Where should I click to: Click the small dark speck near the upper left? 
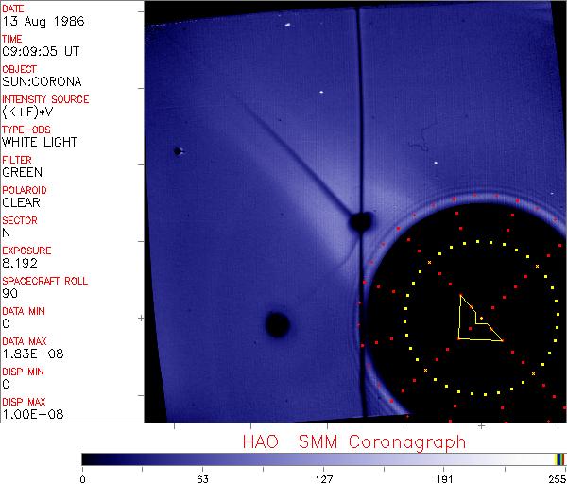pos(177,150)
